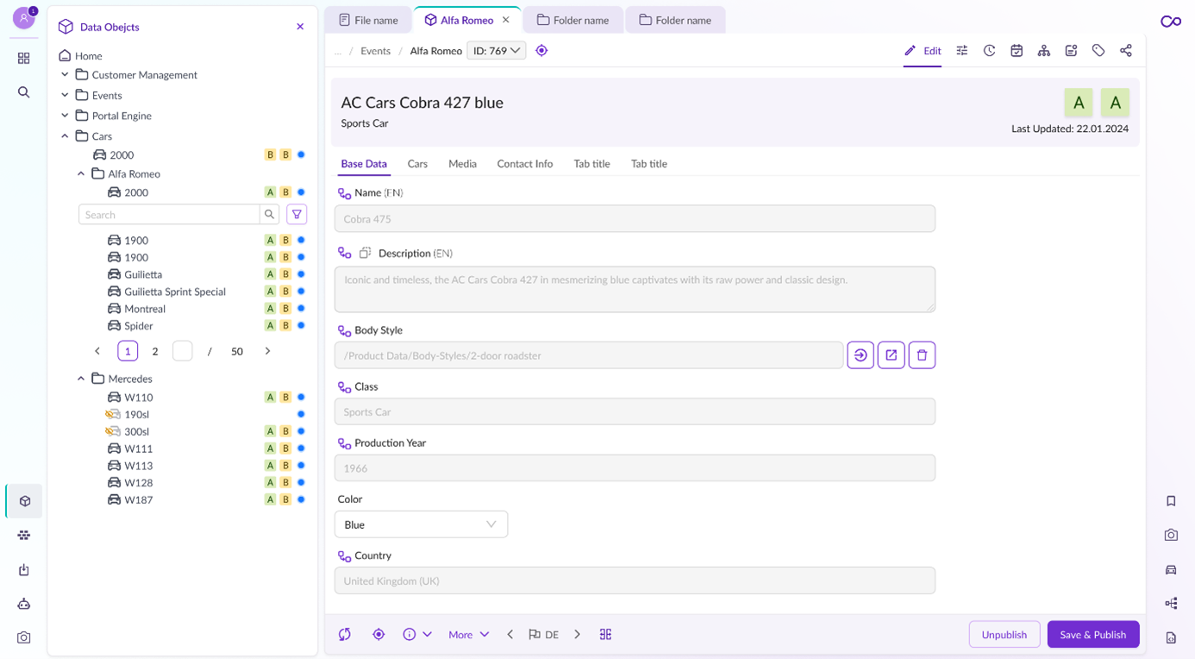This screenshot has height=659, width=1195.
Task: Expand the More menu in bottom toolbar
Action: (x=468, y=635)
